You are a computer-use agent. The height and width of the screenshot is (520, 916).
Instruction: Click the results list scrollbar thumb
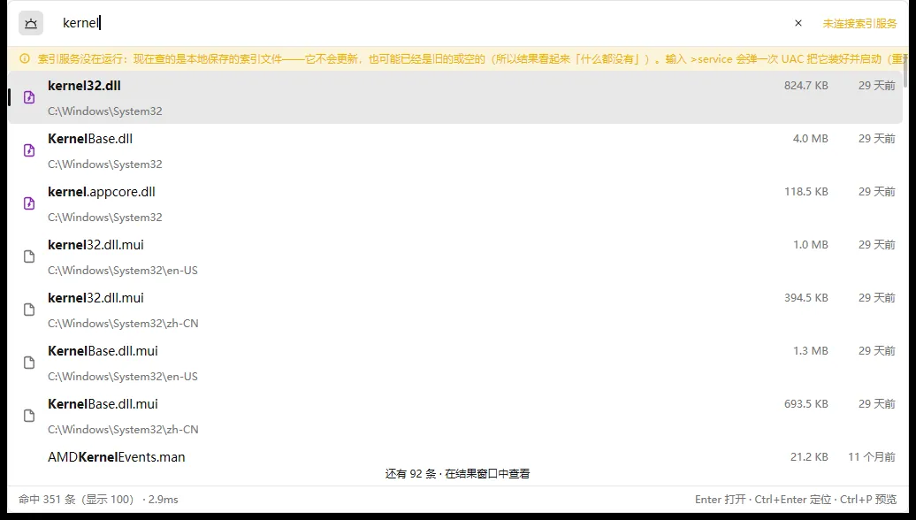[x=905, y=73]
